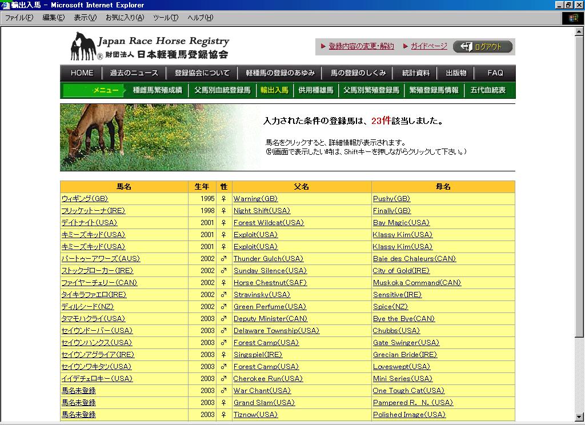Click horse name ウィギング(GB)
The width and height of the screenshot is (585, 425).
point(85,199)
